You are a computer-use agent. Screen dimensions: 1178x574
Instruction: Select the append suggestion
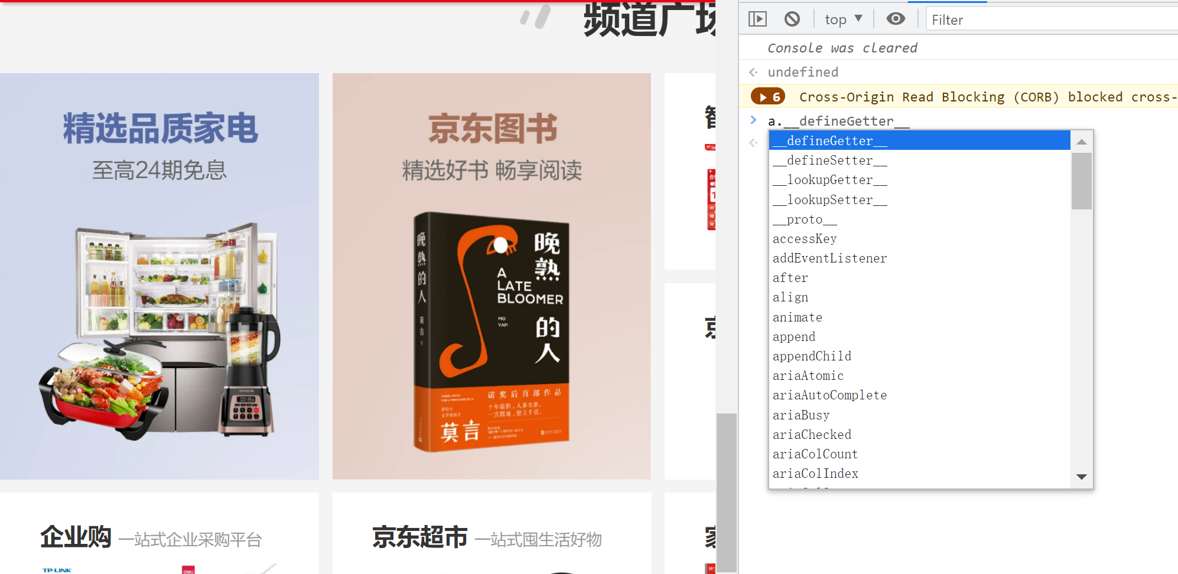[919, 336]
